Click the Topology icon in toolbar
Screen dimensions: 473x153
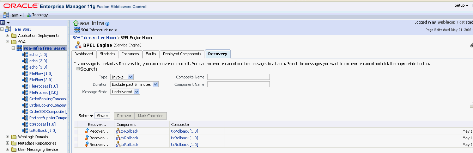29,15
